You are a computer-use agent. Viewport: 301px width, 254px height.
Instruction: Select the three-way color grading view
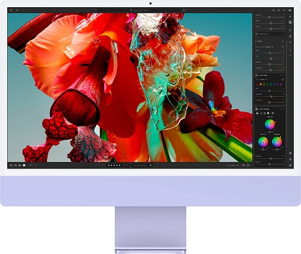(257, 113)
